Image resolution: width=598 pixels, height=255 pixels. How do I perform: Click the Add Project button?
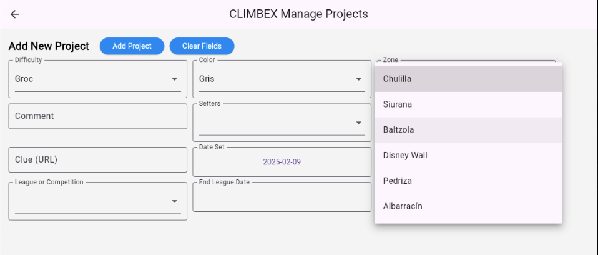pyautogui.click(x=132, y=46)
